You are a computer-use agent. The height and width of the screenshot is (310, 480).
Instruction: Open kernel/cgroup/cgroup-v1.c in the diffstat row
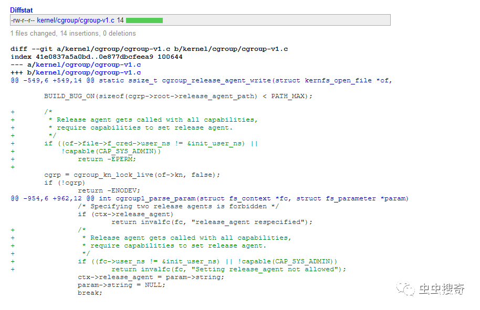(x=76, y=20)
